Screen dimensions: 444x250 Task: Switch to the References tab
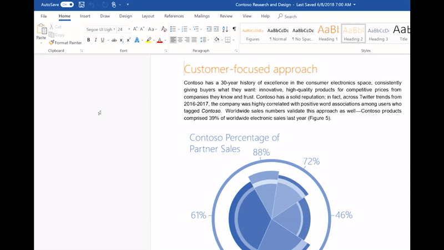[x=174, y=16]
